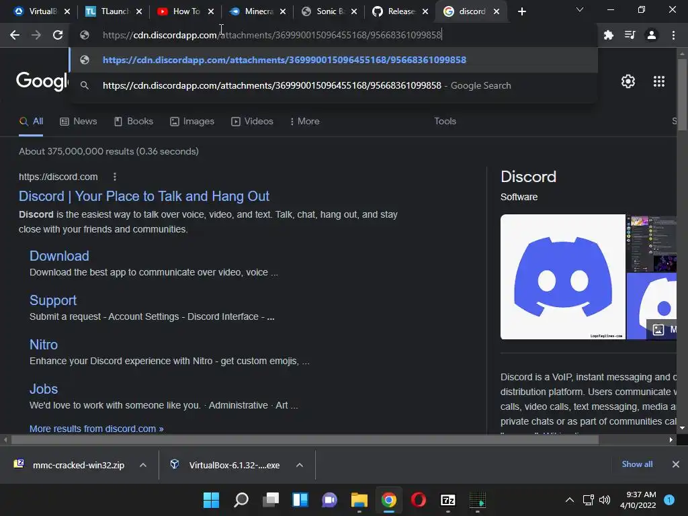Select the cdn.discordapp.com URL suggestion
Viewport: 688px width, 516px height.
(333, 60)
